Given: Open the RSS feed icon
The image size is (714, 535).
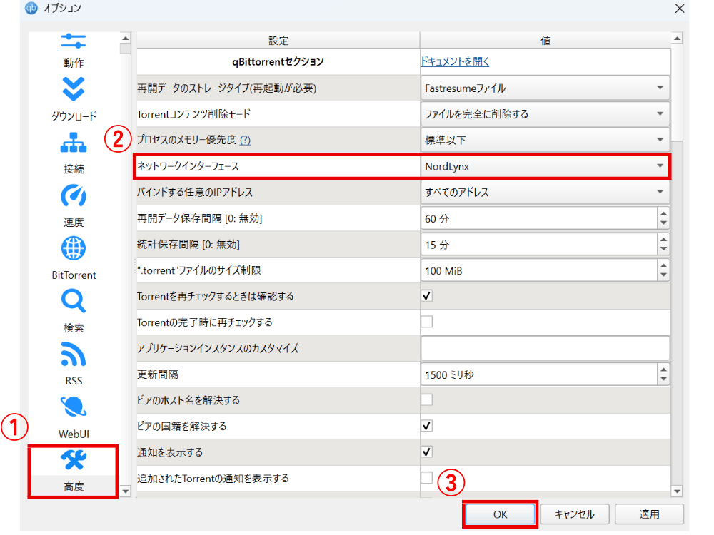Looking at the screenshot, I should [74, 355].
